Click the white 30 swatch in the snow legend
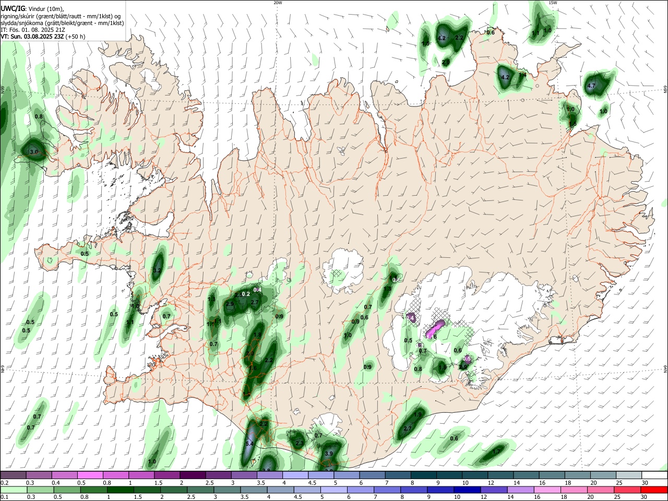 [654, 475]
